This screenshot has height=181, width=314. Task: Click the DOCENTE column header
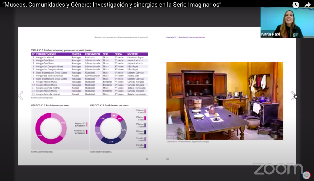click(x=132, y=54)
